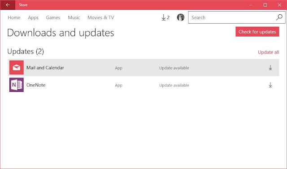Maximize the Store window
This screenshot has height=169, width=287.
[x=265, y=5]
